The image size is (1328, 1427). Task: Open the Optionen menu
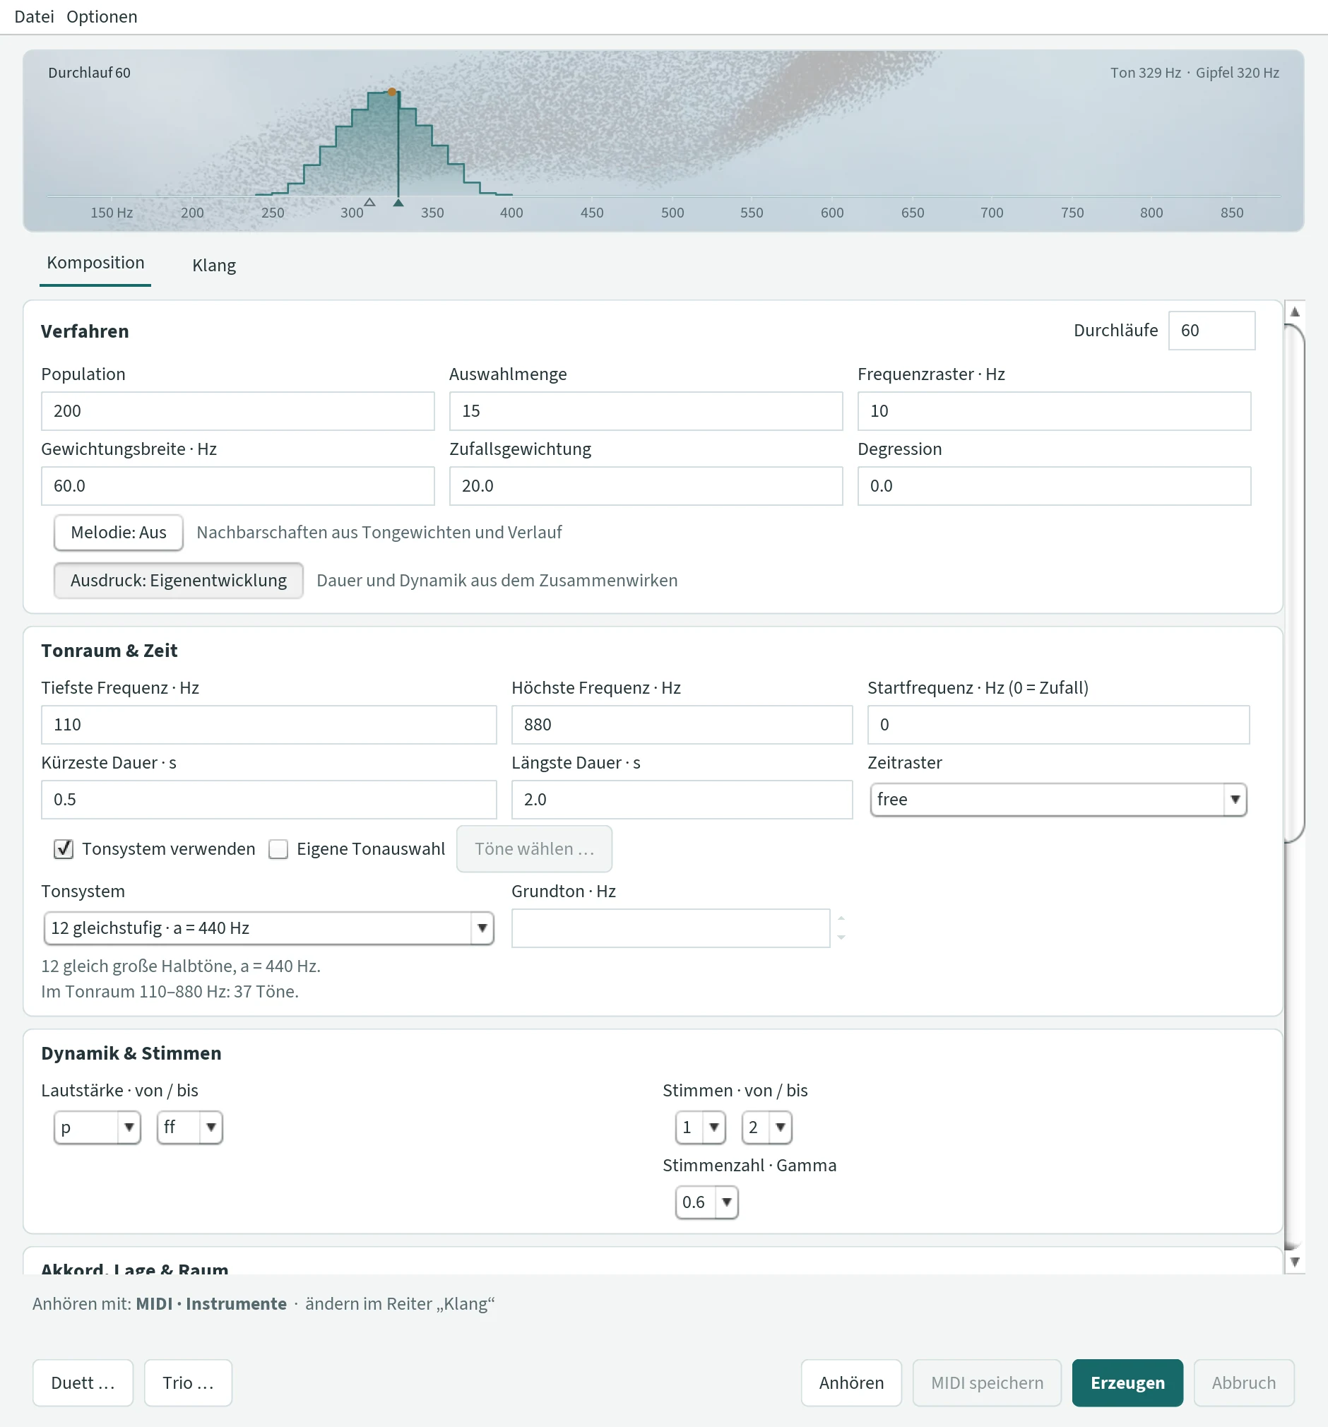coord(102,16)
